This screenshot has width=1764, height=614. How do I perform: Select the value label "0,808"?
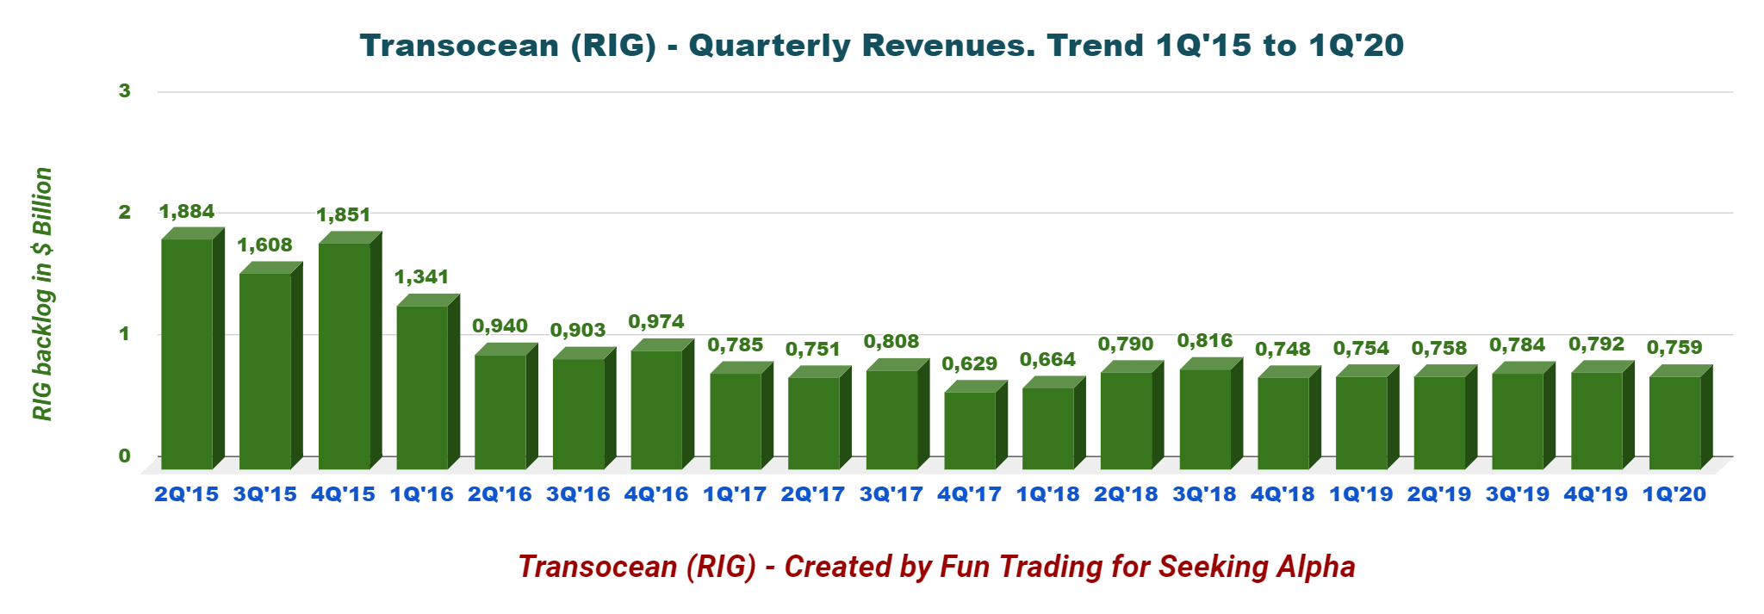pyautogui.click(x=891, y=342)
